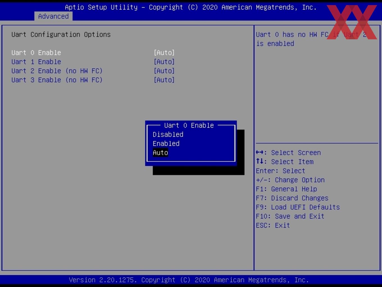Select Uart 3 Enable (no HW FC) label

click(x=57, y=80)
